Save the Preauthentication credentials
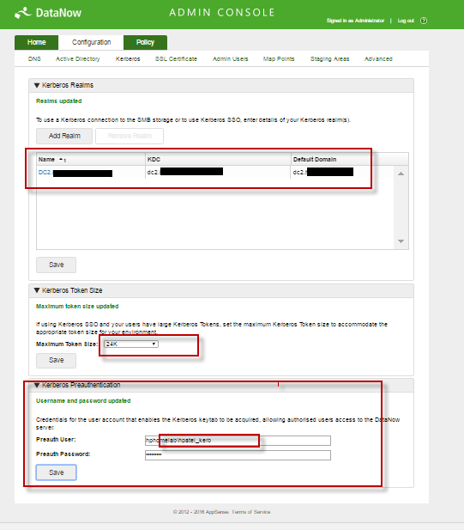 click(x=56, y=472)
